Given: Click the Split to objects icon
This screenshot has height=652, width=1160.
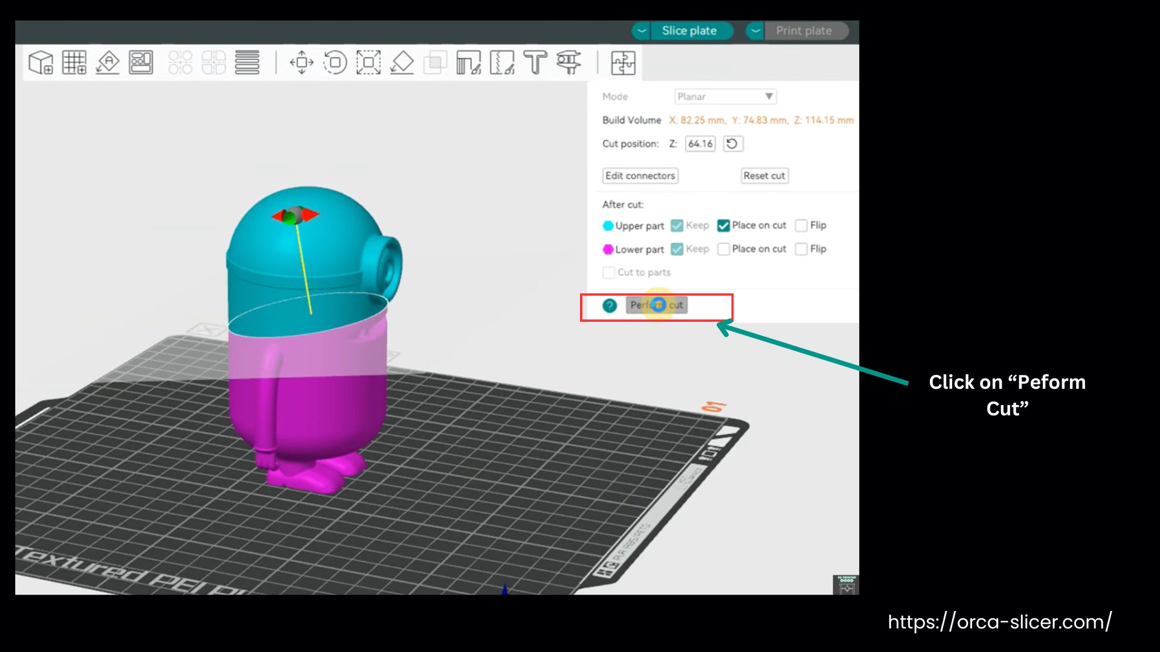Looking at the screenshot, I should tap(180, 62).
